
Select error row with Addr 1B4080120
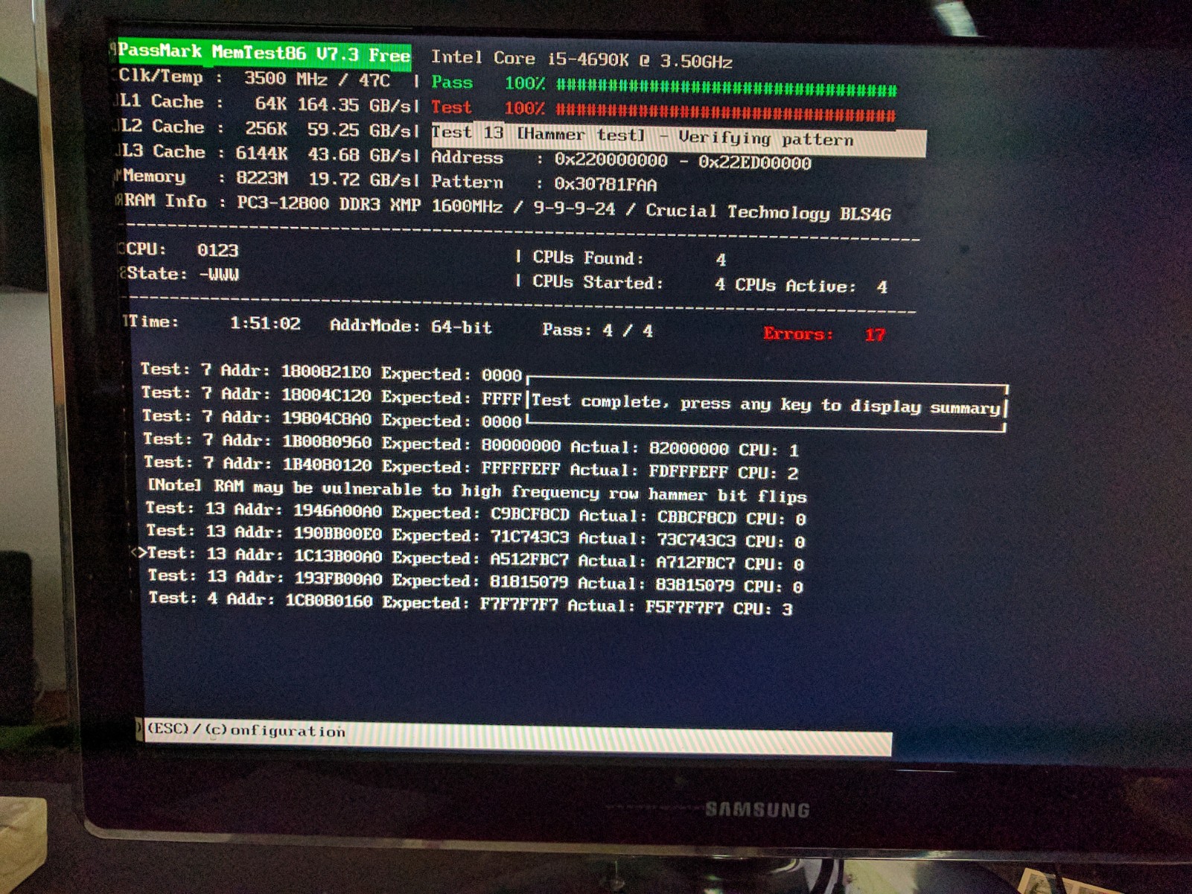tap(471, 467)
